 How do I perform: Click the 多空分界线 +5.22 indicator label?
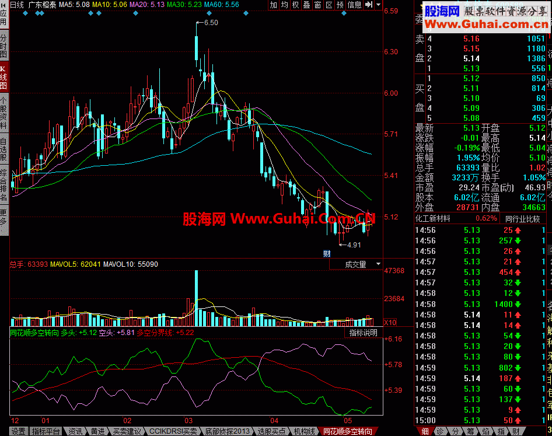[165, 333]
